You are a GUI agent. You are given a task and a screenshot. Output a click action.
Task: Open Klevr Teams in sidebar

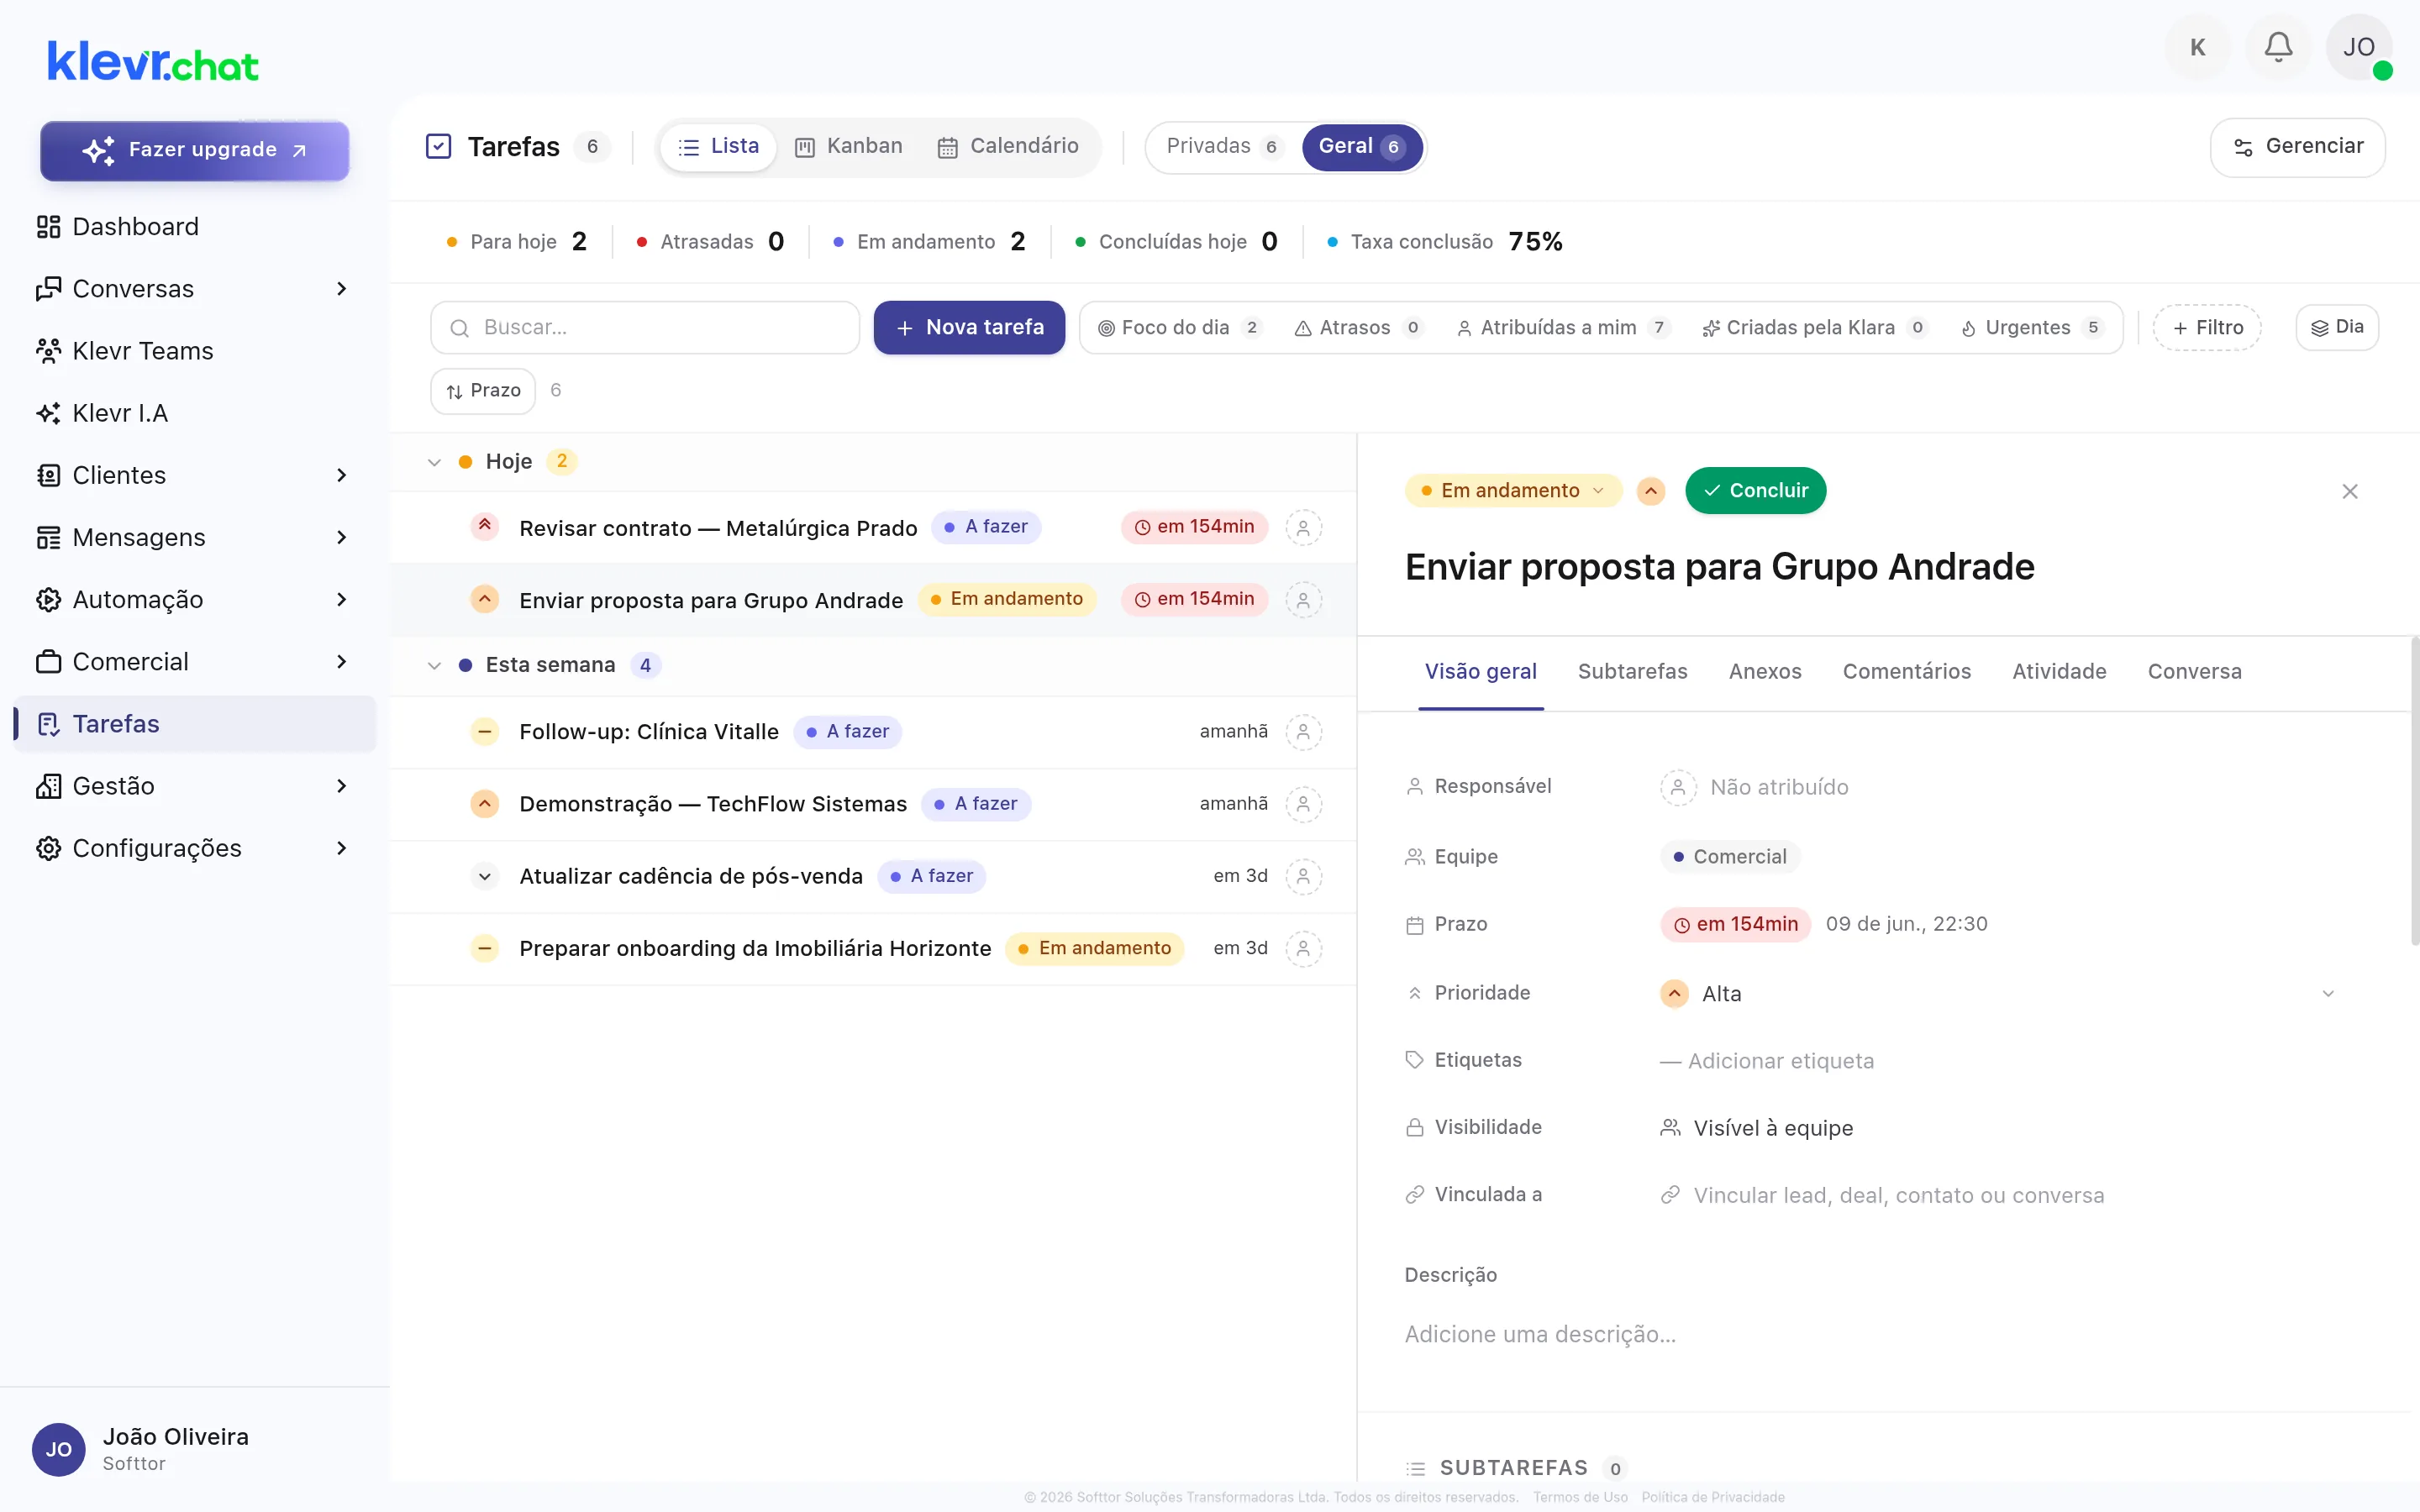coord(195,351)
